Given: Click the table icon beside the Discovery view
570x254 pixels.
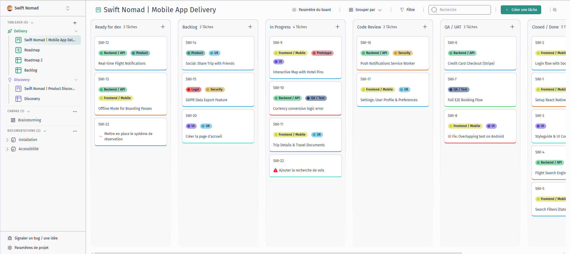Looking at the screenshot, I should (x=18, y=99).
